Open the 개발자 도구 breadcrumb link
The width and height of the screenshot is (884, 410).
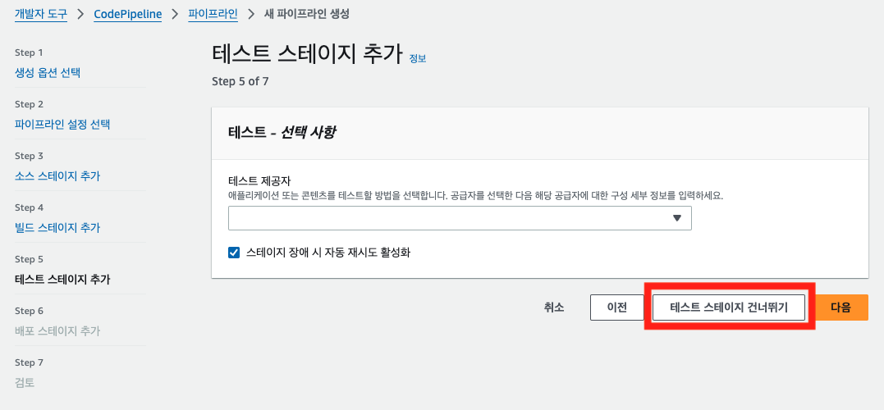41,14
